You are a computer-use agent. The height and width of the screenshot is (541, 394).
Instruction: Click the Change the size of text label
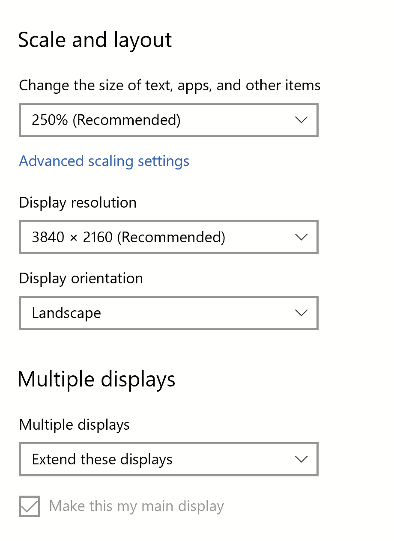pos(170,86)
